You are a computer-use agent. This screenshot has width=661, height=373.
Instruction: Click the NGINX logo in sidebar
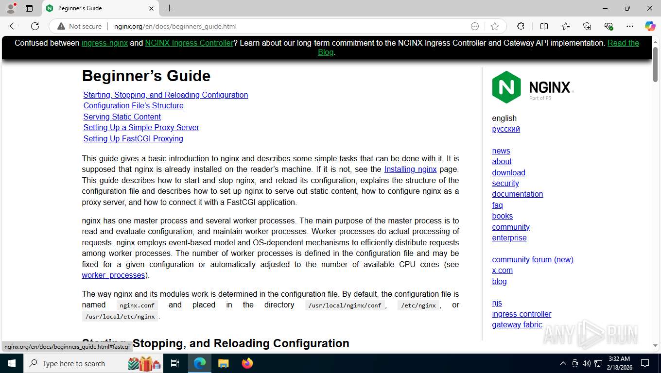point(533,87)
